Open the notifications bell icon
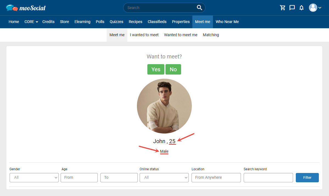This screenshot has height=196, width=329. 302,8
